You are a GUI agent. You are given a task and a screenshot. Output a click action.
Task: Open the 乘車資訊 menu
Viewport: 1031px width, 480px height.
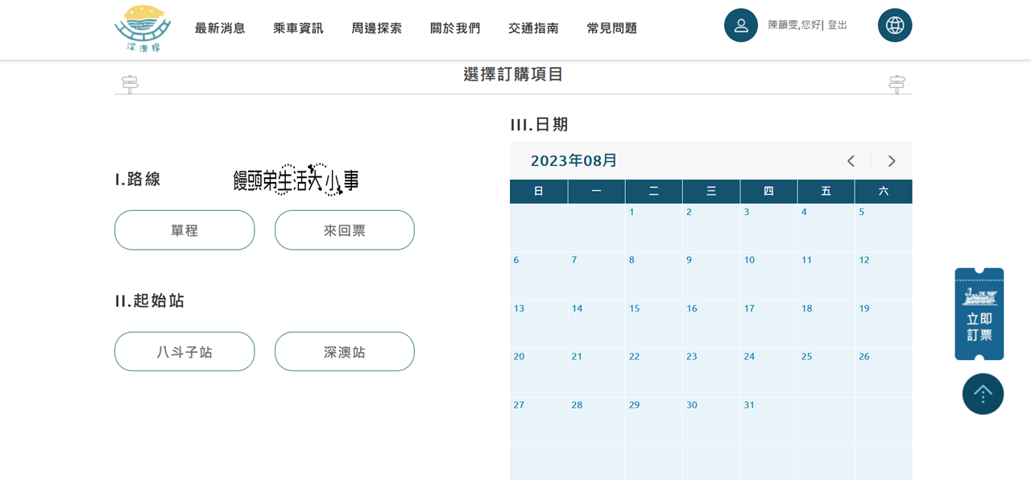coord(298,28)
